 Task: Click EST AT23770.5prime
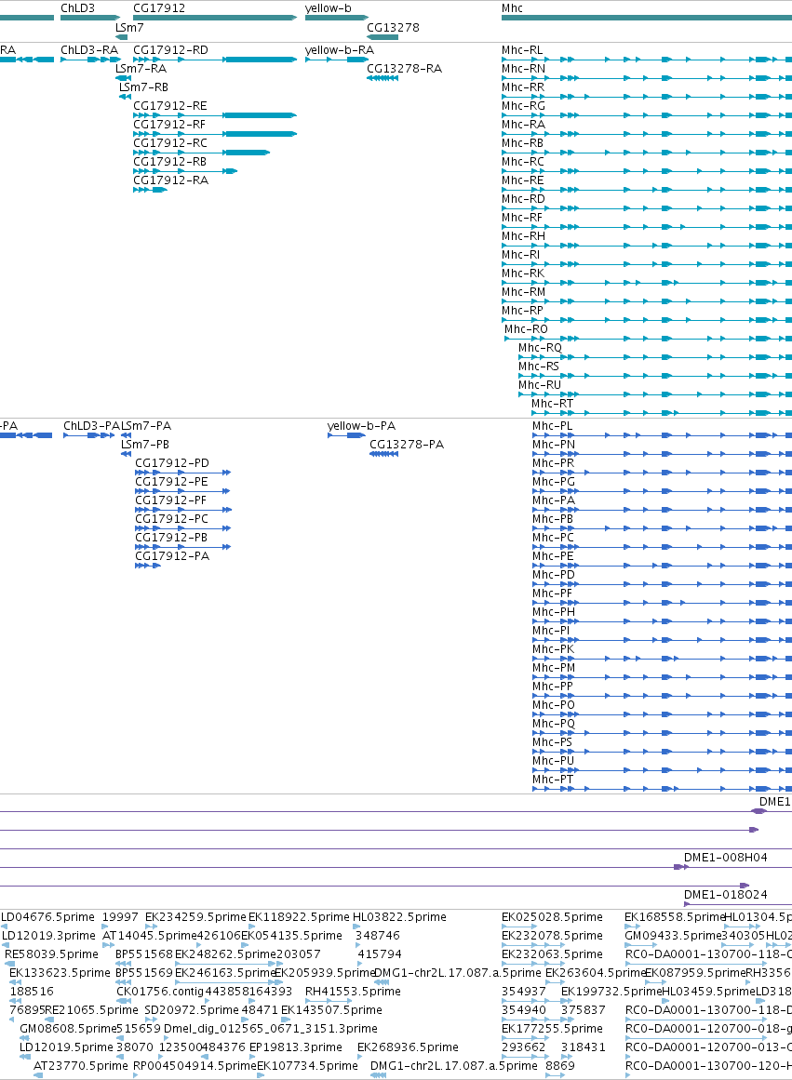(x=81, y=1066)
